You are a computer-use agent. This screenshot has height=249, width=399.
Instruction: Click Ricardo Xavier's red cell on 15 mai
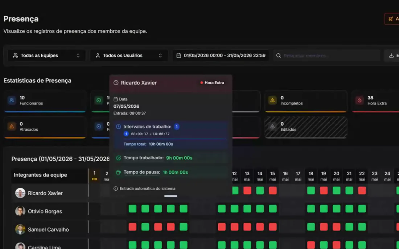pos(272,191)
